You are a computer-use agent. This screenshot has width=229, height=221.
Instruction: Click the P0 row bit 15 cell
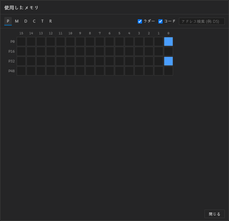21,41
